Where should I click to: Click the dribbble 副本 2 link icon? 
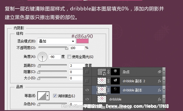[108, 81]
